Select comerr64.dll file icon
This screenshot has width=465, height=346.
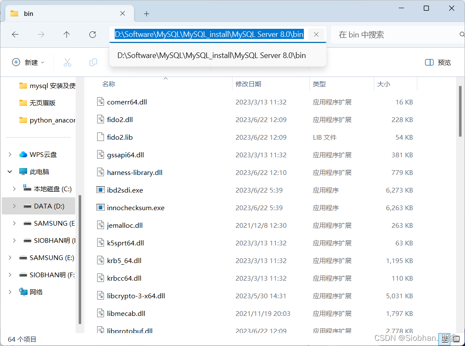click(x=101, y=102)
